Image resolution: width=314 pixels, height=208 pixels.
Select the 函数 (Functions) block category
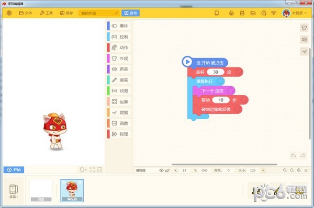119,123
